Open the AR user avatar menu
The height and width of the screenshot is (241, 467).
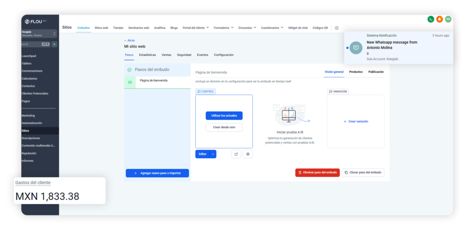[448, 19]
